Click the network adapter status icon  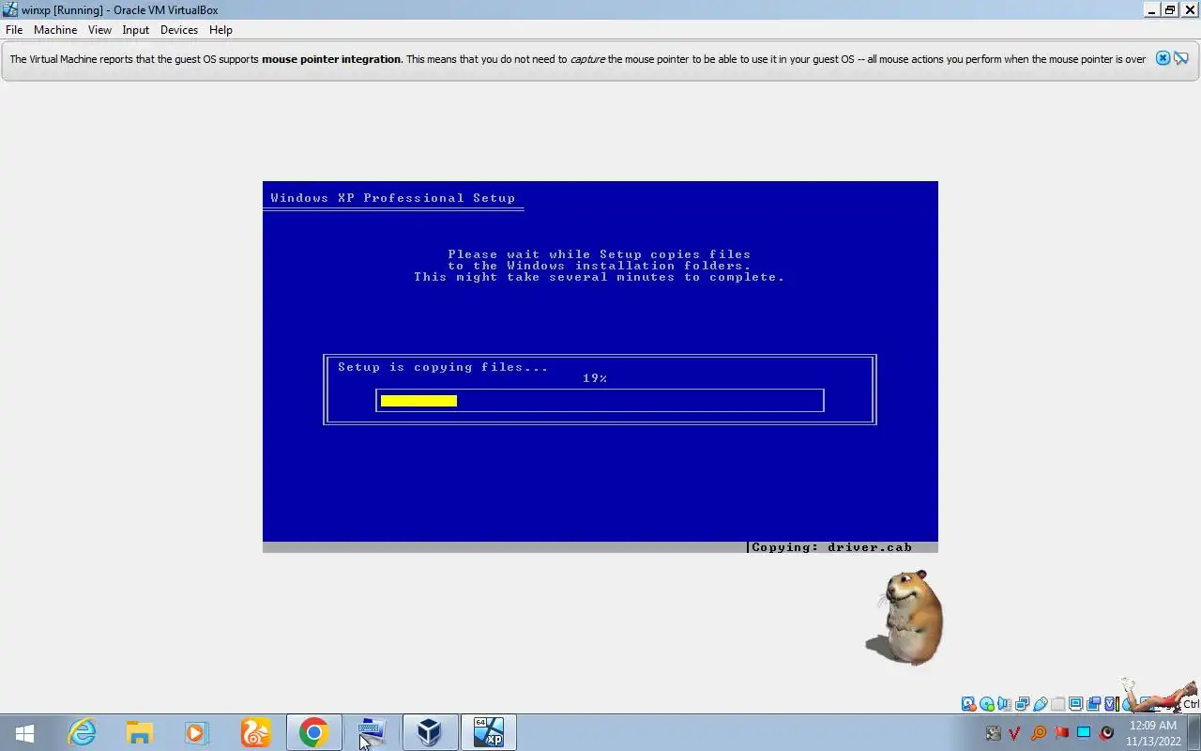1023,704
